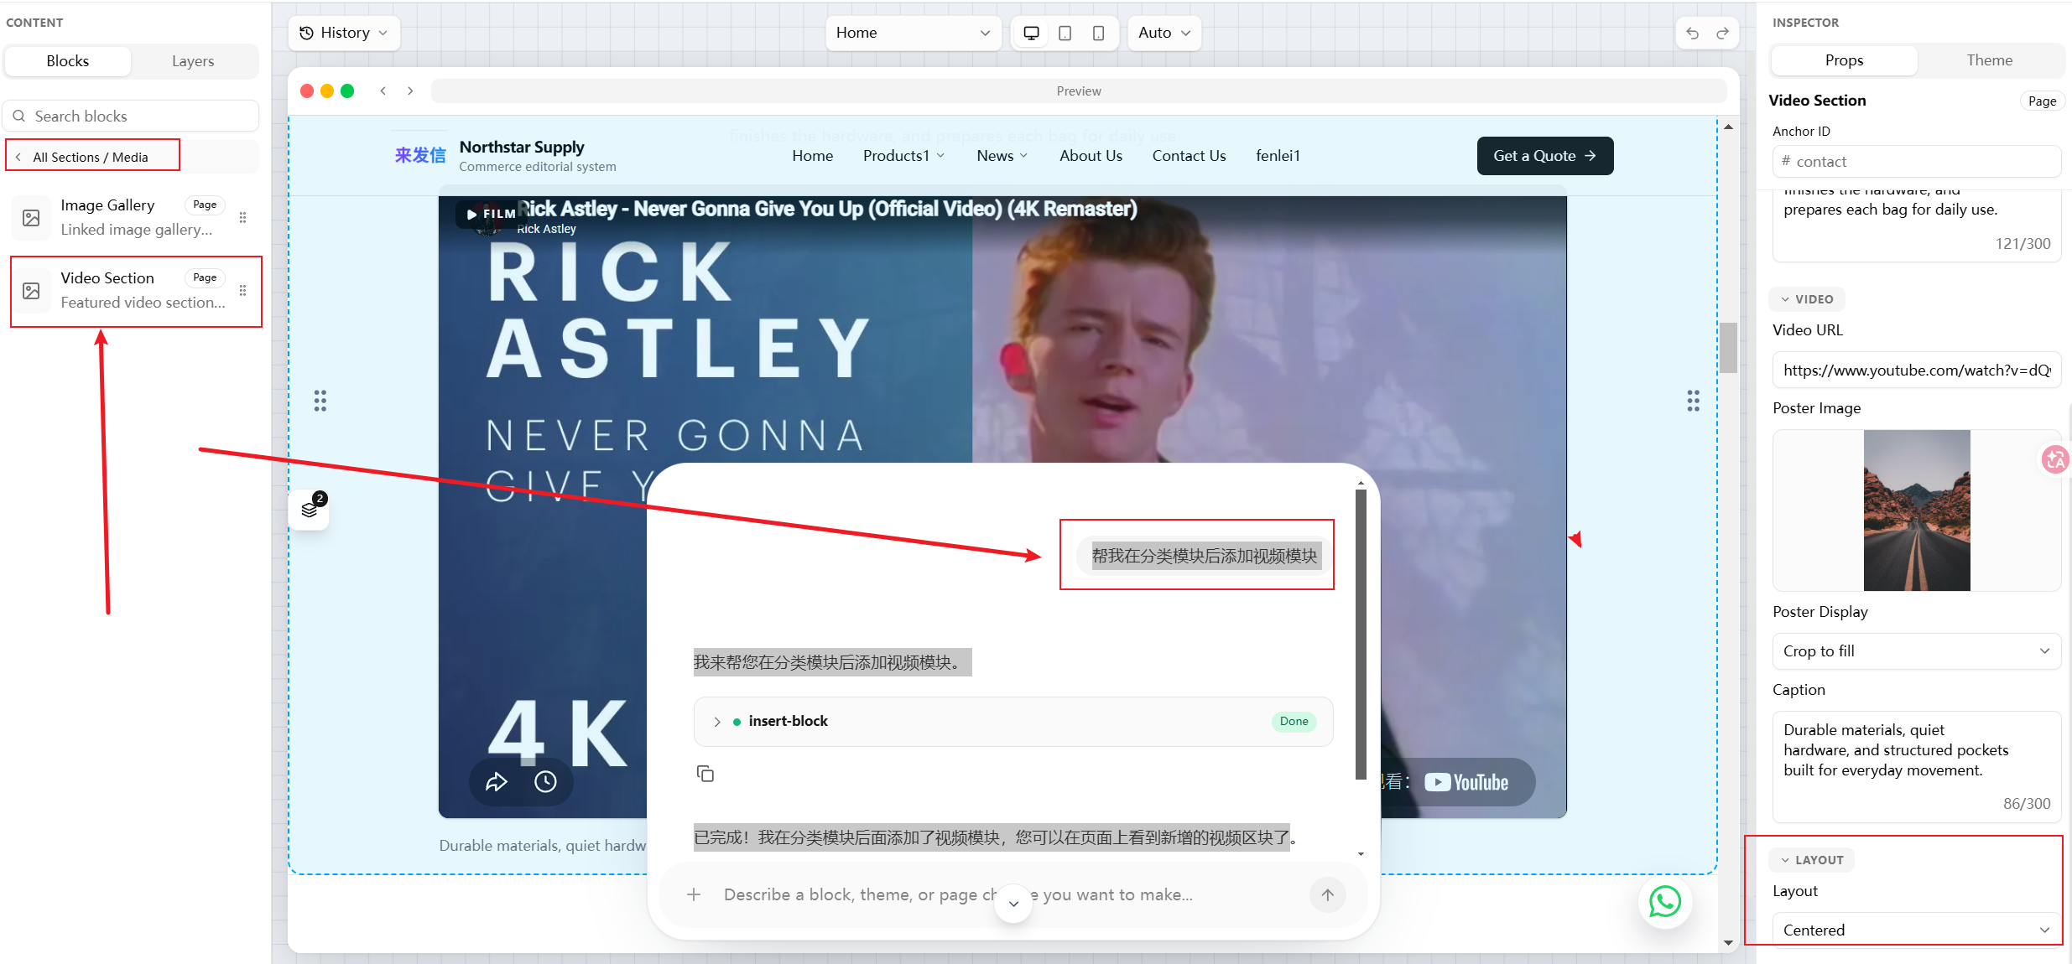Open History dropdown
2072x964 pixels.
(x=344, y=33)
